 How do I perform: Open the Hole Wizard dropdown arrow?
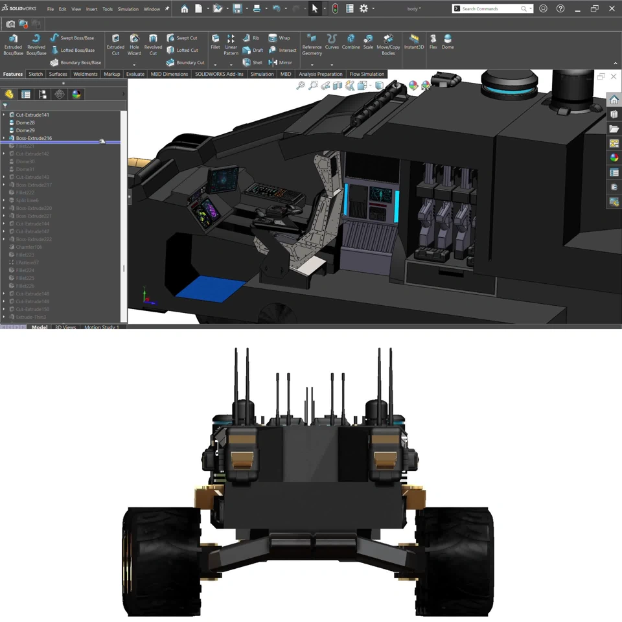coord(134,65)
